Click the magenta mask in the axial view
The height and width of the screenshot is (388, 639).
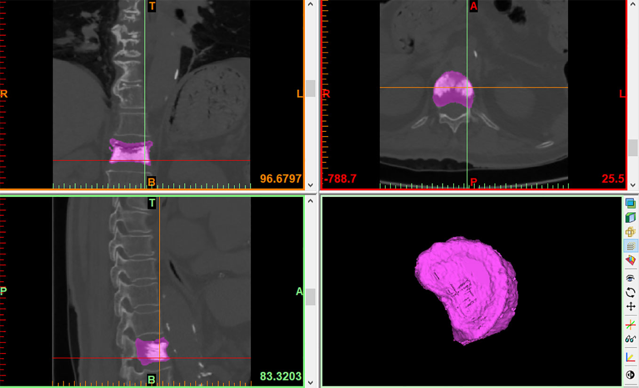[453, 90]
